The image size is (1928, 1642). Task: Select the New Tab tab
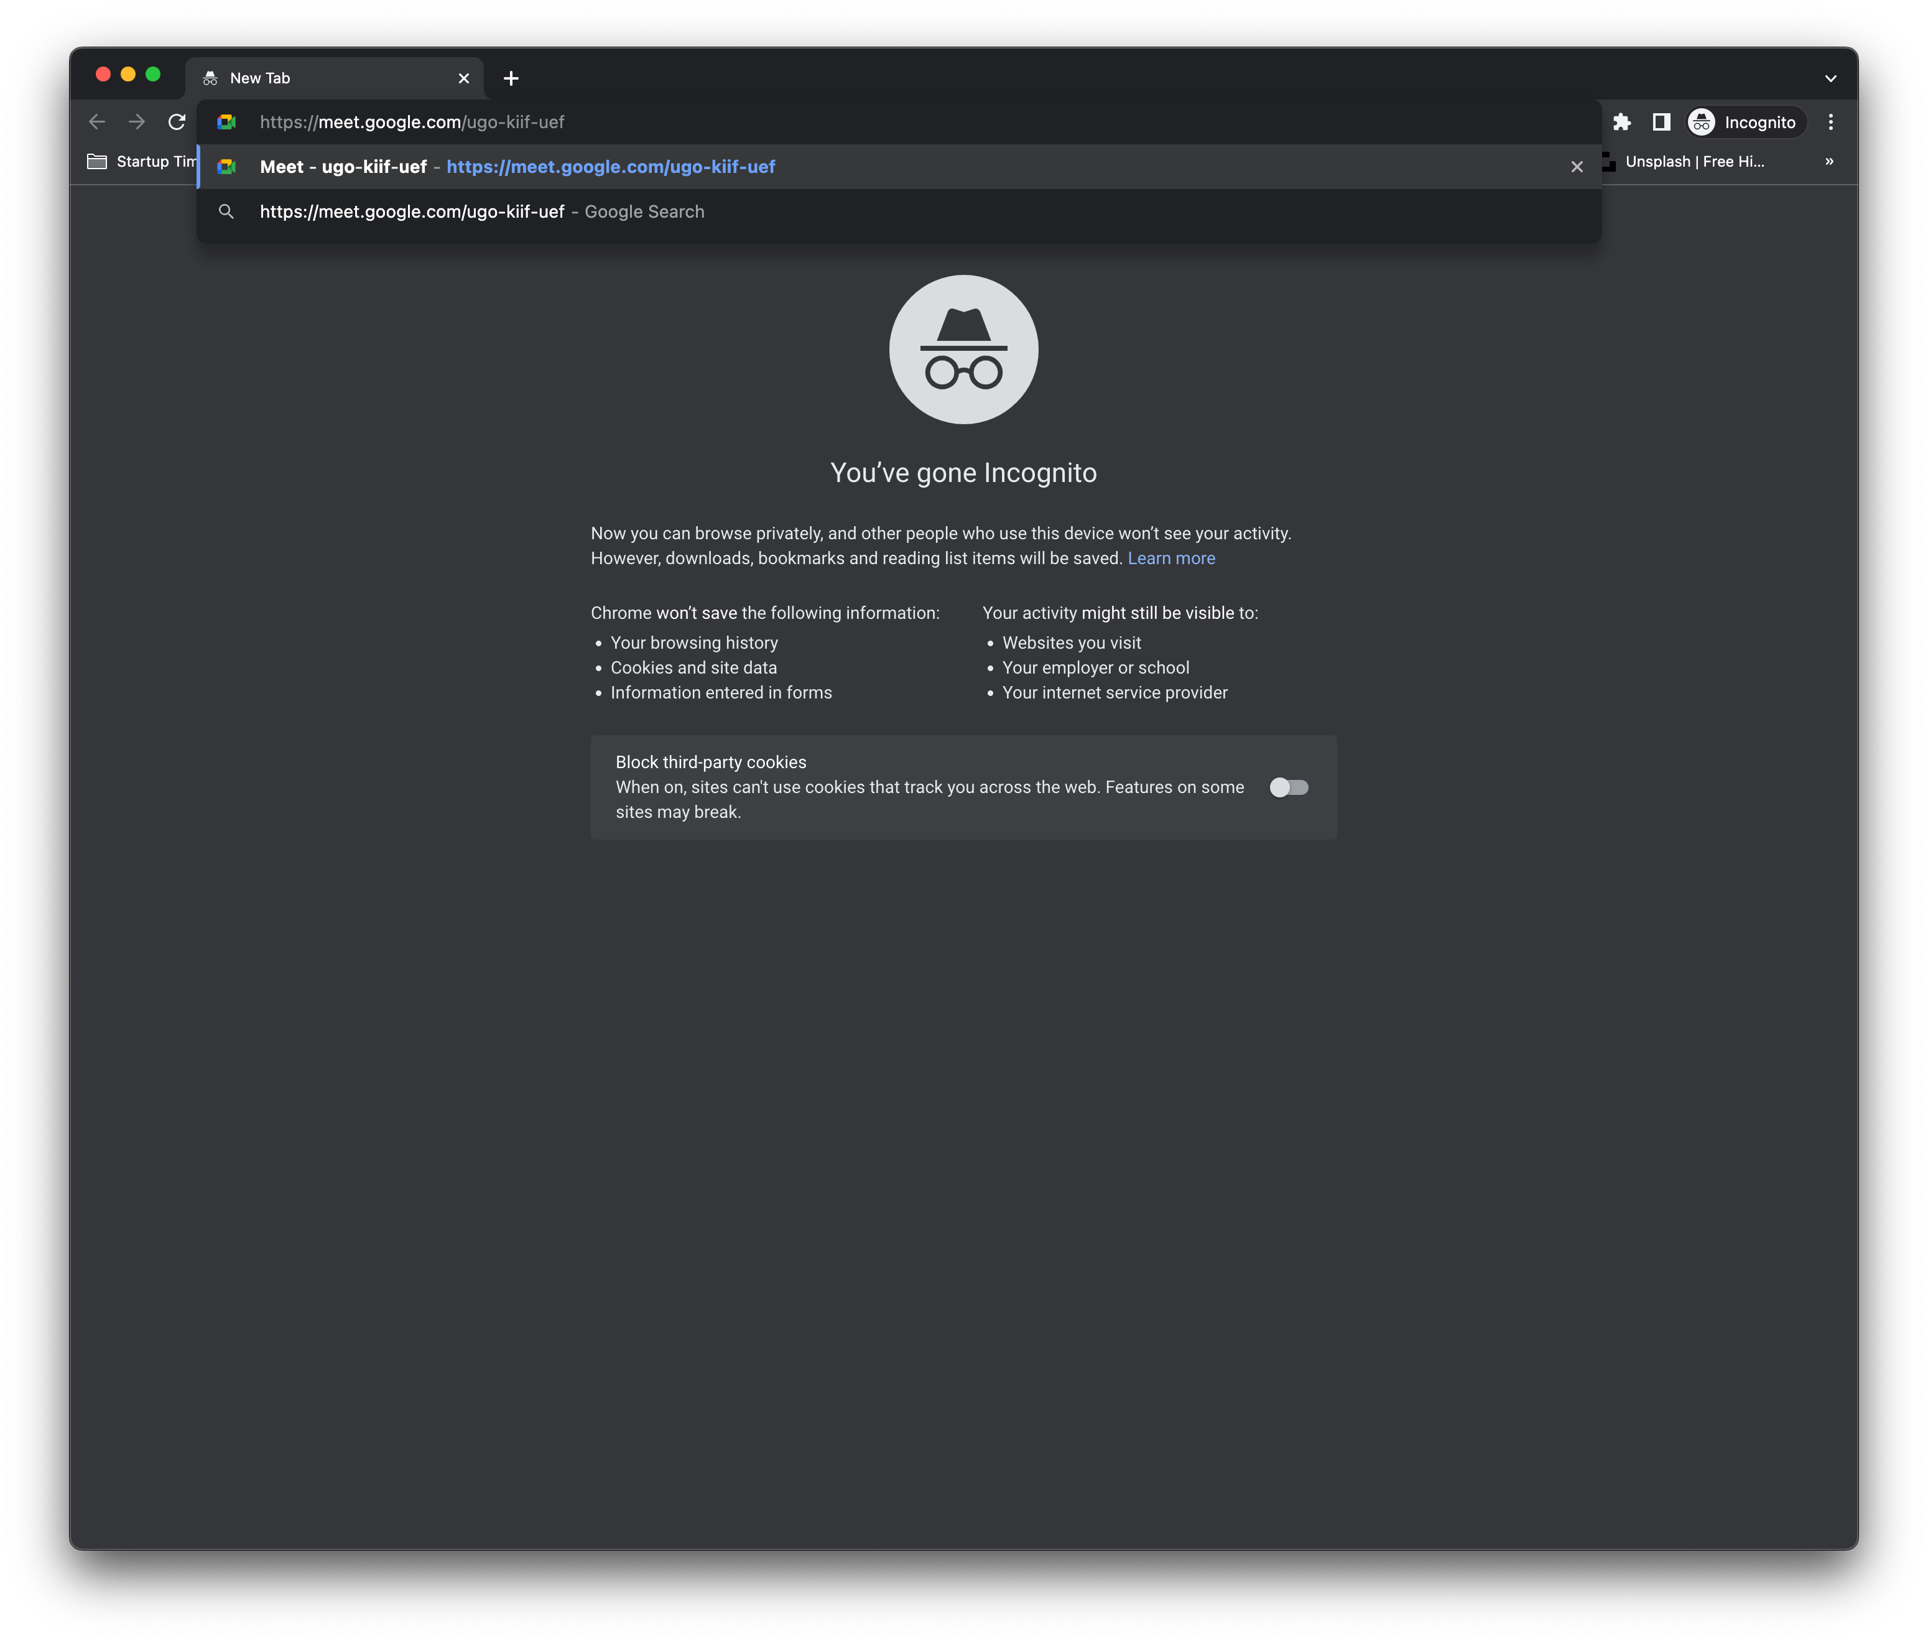[x=335, y=78]
